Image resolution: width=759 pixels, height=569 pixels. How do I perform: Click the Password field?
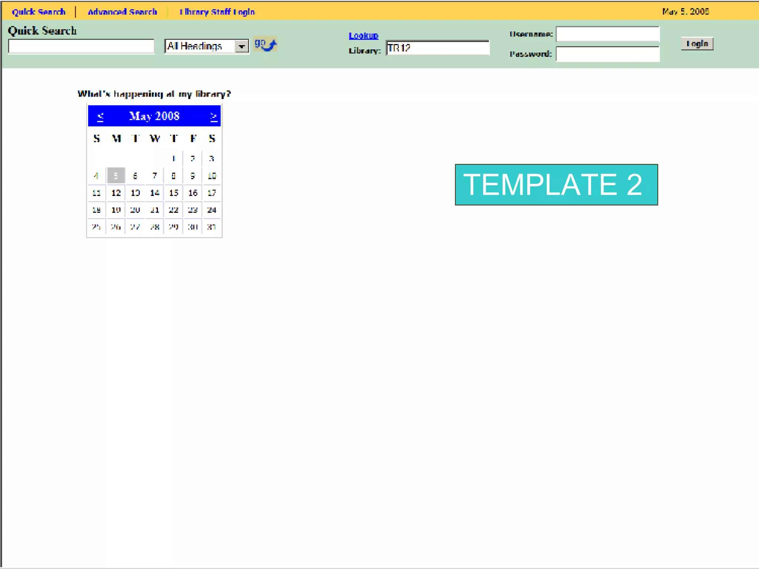pyautogui.click(x=608, y=54)
